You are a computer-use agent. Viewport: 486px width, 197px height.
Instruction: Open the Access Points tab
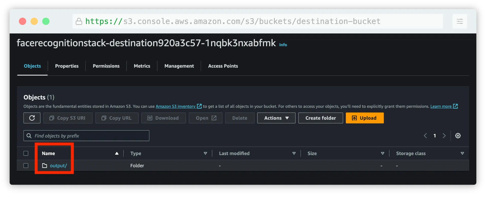click(x=223, y=66)
